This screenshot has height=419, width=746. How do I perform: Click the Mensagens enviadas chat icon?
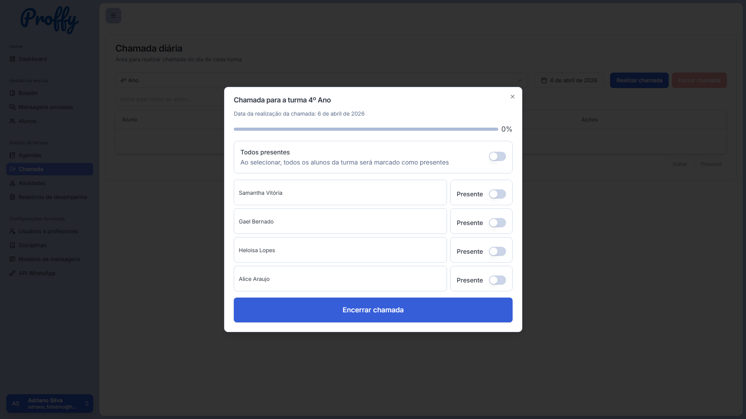12,107
